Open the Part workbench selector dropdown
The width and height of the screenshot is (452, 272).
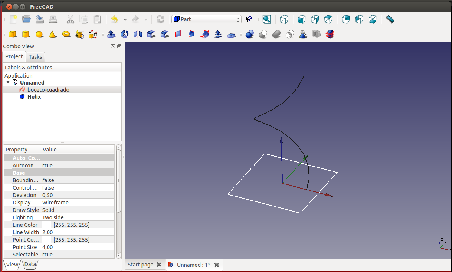coord(206,19)
